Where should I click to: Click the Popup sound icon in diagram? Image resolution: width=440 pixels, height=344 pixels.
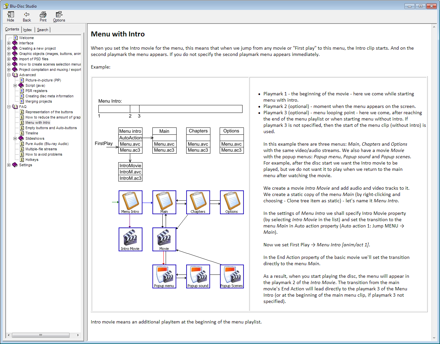coord(198,276)
